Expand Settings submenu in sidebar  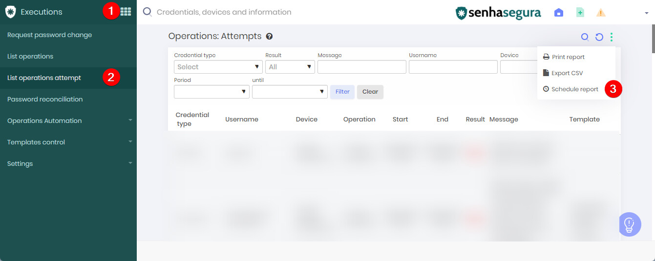point(68,164)
